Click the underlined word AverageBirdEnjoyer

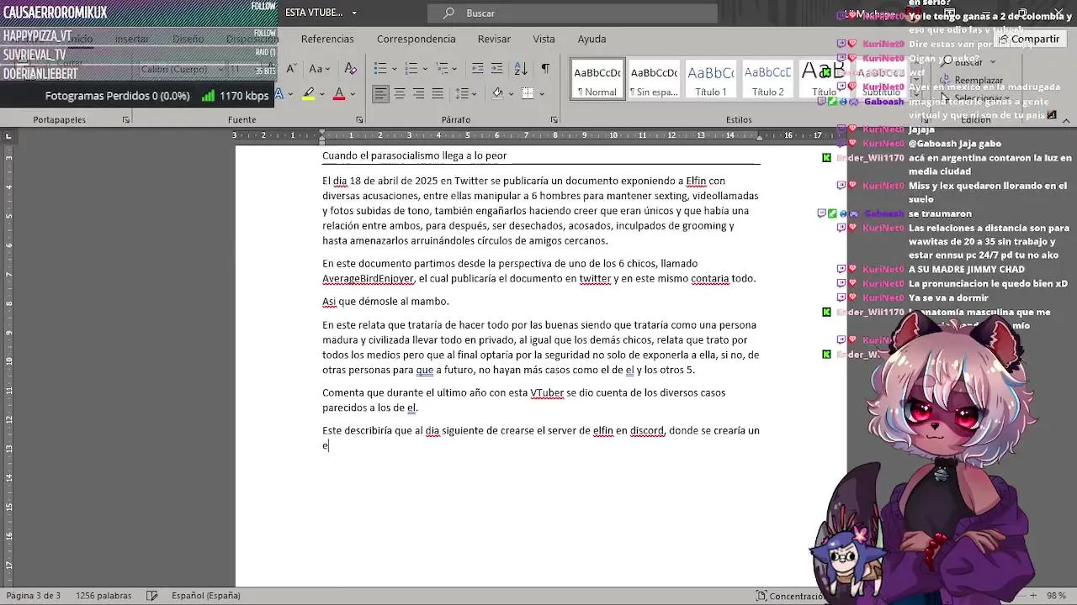click(368, 279)
